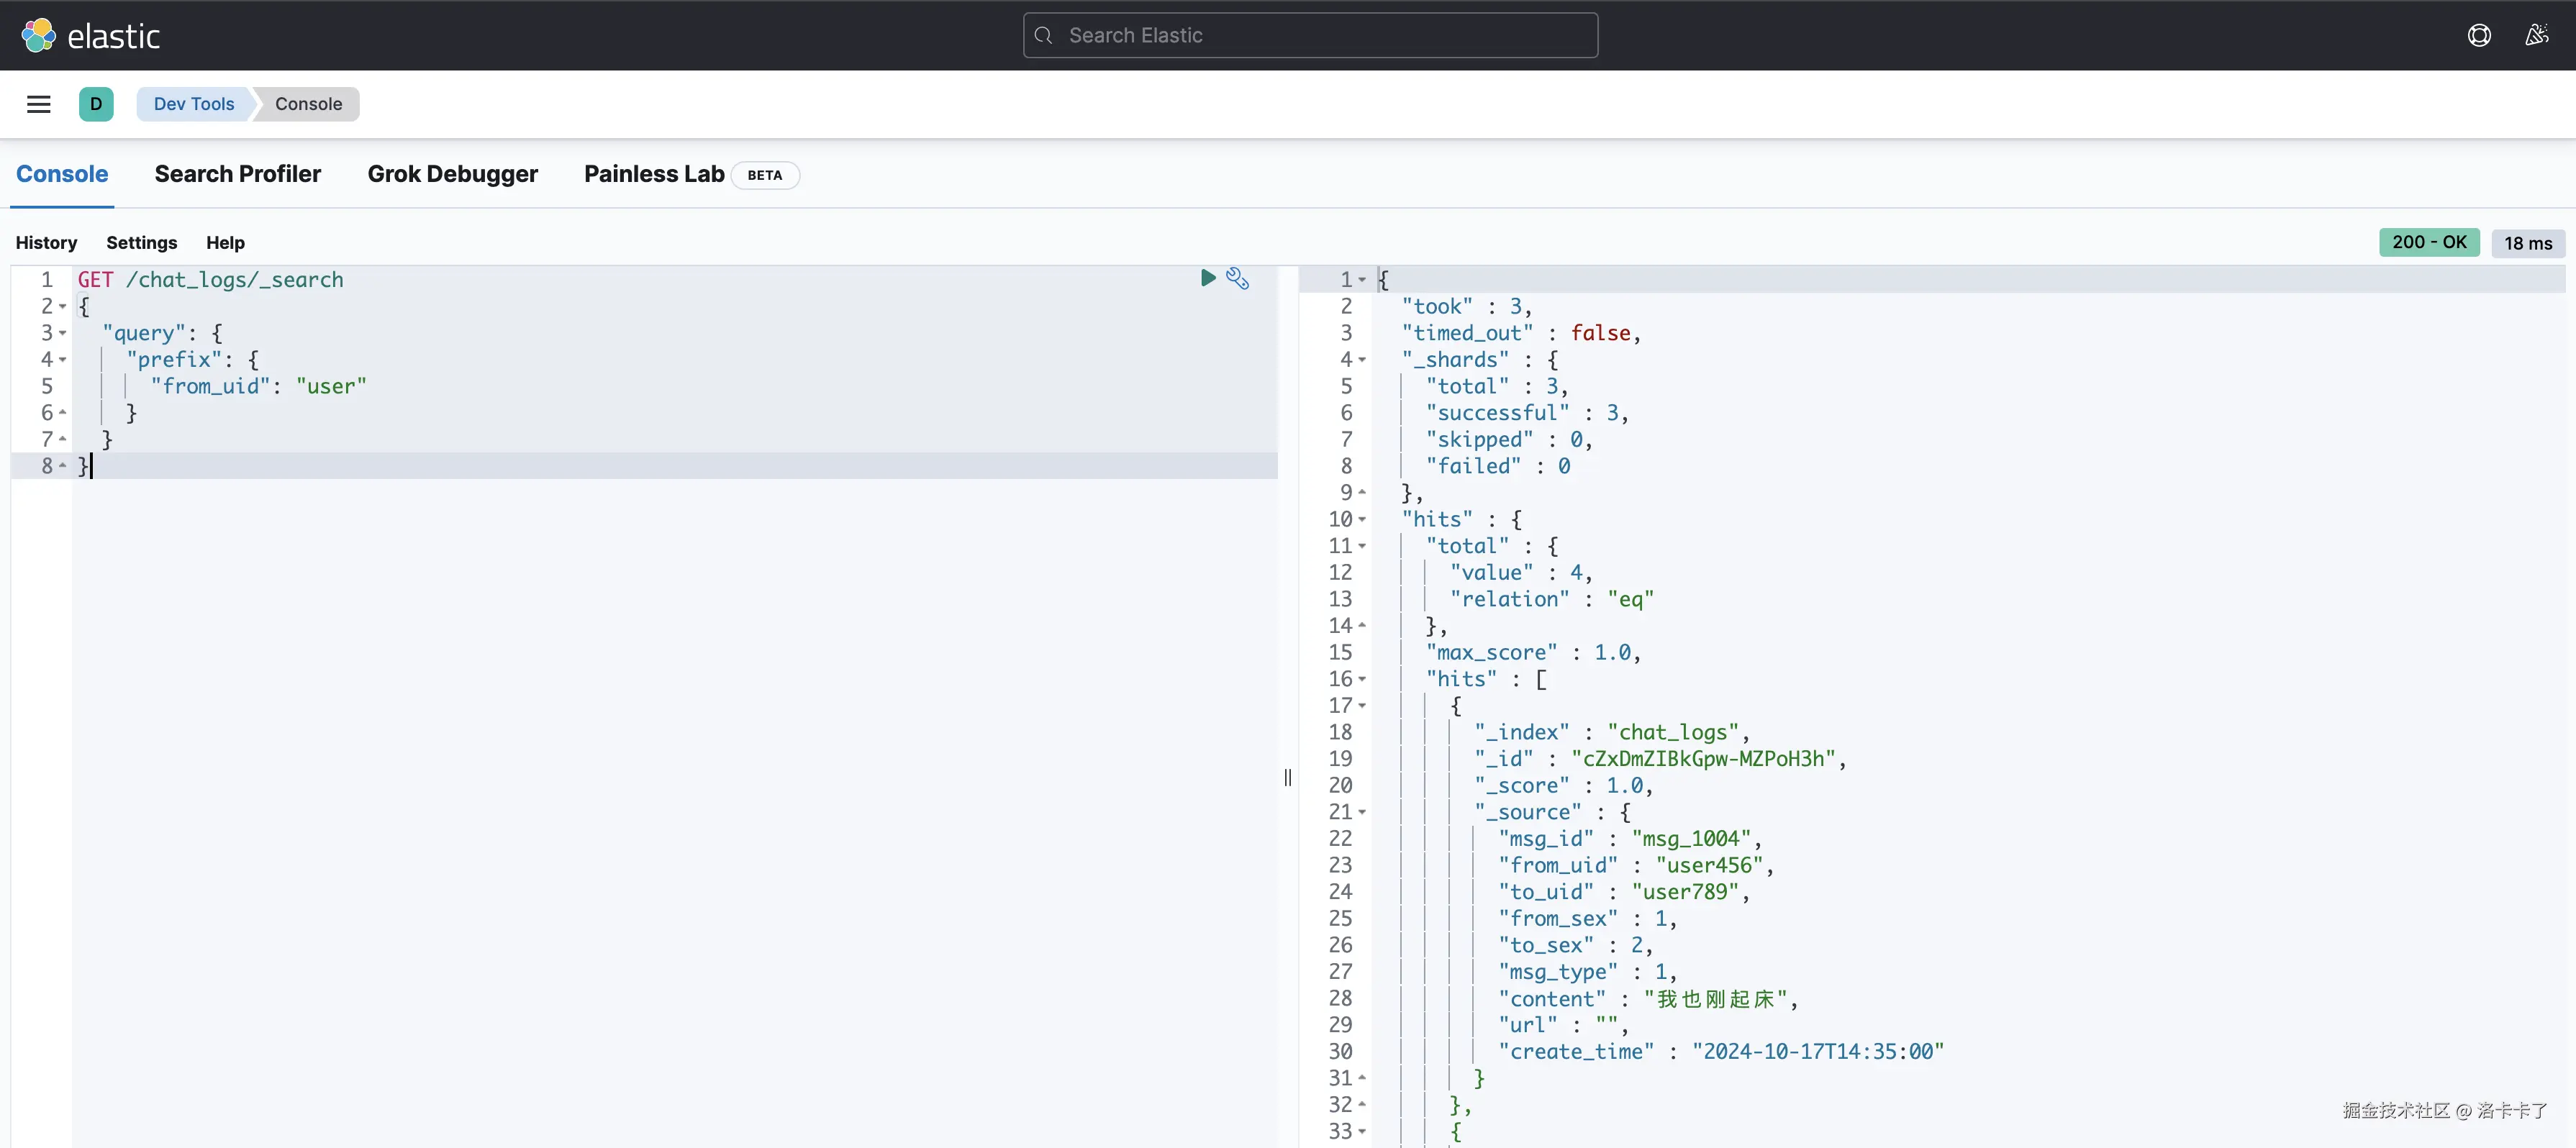Click the "failed" : 0 line
2576x1148 pixels.
[x=1498, y=466]
